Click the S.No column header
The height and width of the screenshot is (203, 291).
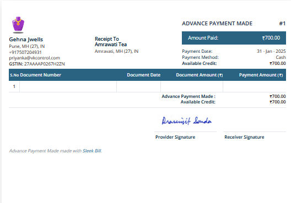14,75
